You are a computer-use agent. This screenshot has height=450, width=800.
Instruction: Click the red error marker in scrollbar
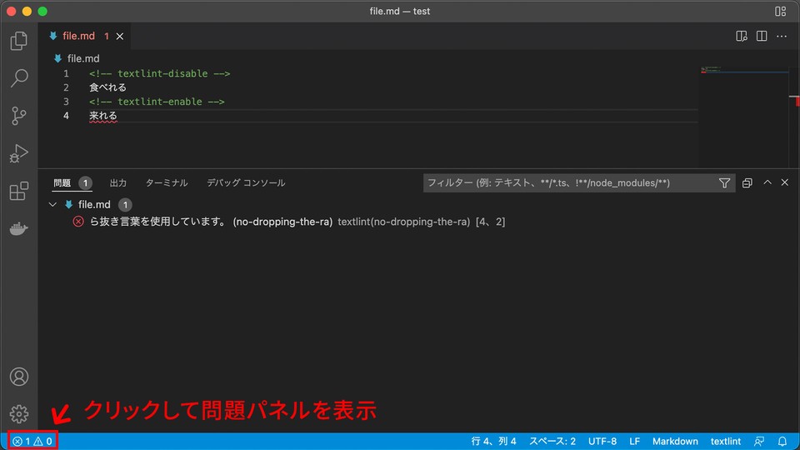coord(797,102)
